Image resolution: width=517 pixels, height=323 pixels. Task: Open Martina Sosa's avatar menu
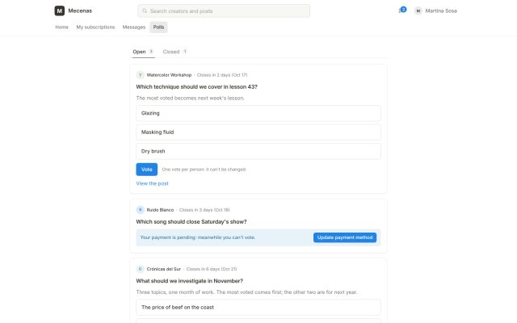418,10
